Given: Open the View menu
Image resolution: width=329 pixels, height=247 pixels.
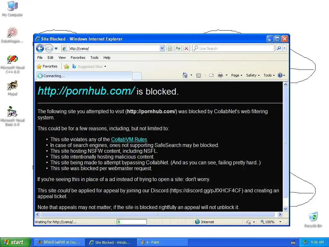Looking at the screenshot, I should click(x=62, y=58).
